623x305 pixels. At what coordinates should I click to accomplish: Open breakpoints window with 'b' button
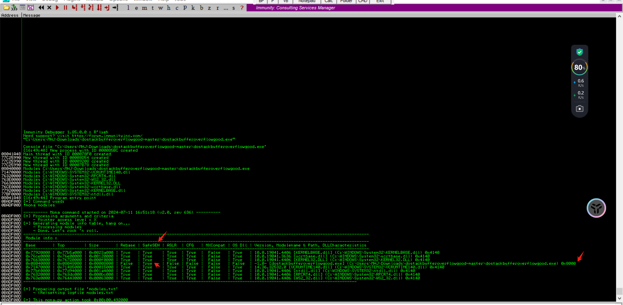click(202, 8)
